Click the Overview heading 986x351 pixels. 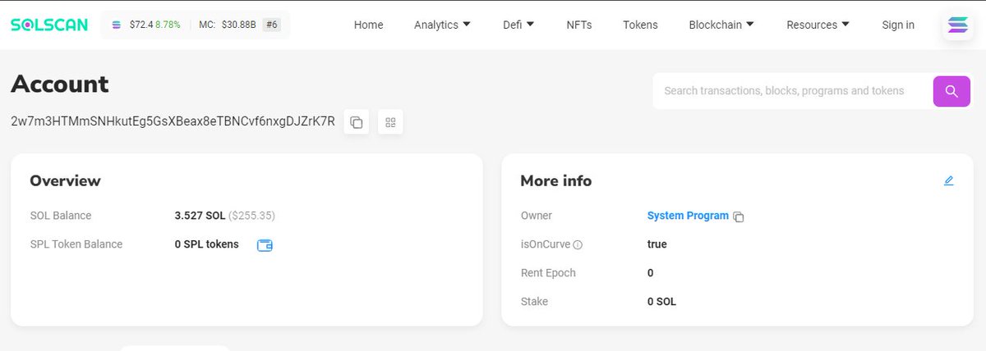click(65, 180)
